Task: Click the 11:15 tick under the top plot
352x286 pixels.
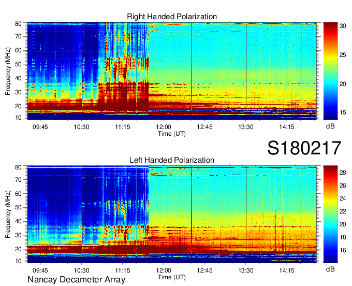Action: click(123, 127)
